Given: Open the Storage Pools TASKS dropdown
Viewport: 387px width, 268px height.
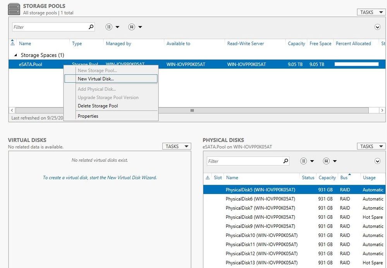Looking at the screenshot, I should [371, 12].
